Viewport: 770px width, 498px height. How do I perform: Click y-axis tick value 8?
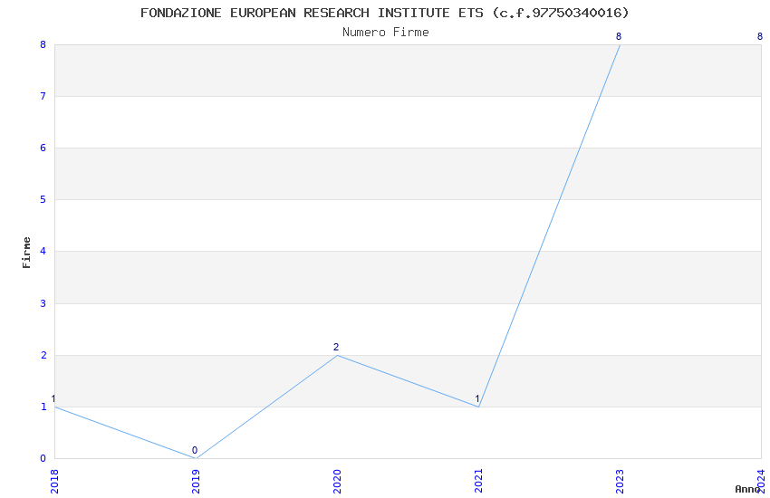[x=43, y=44]
